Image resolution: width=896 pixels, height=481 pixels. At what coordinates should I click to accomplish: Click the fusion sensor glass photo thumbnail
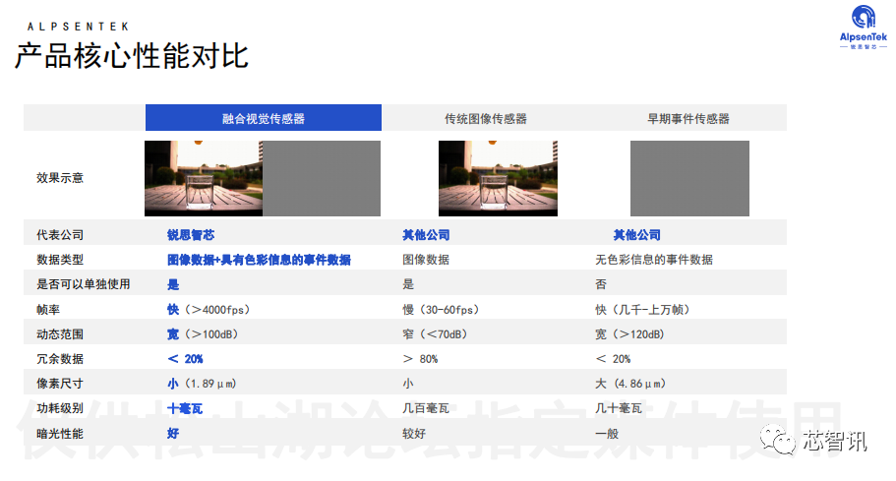[204, 178]
